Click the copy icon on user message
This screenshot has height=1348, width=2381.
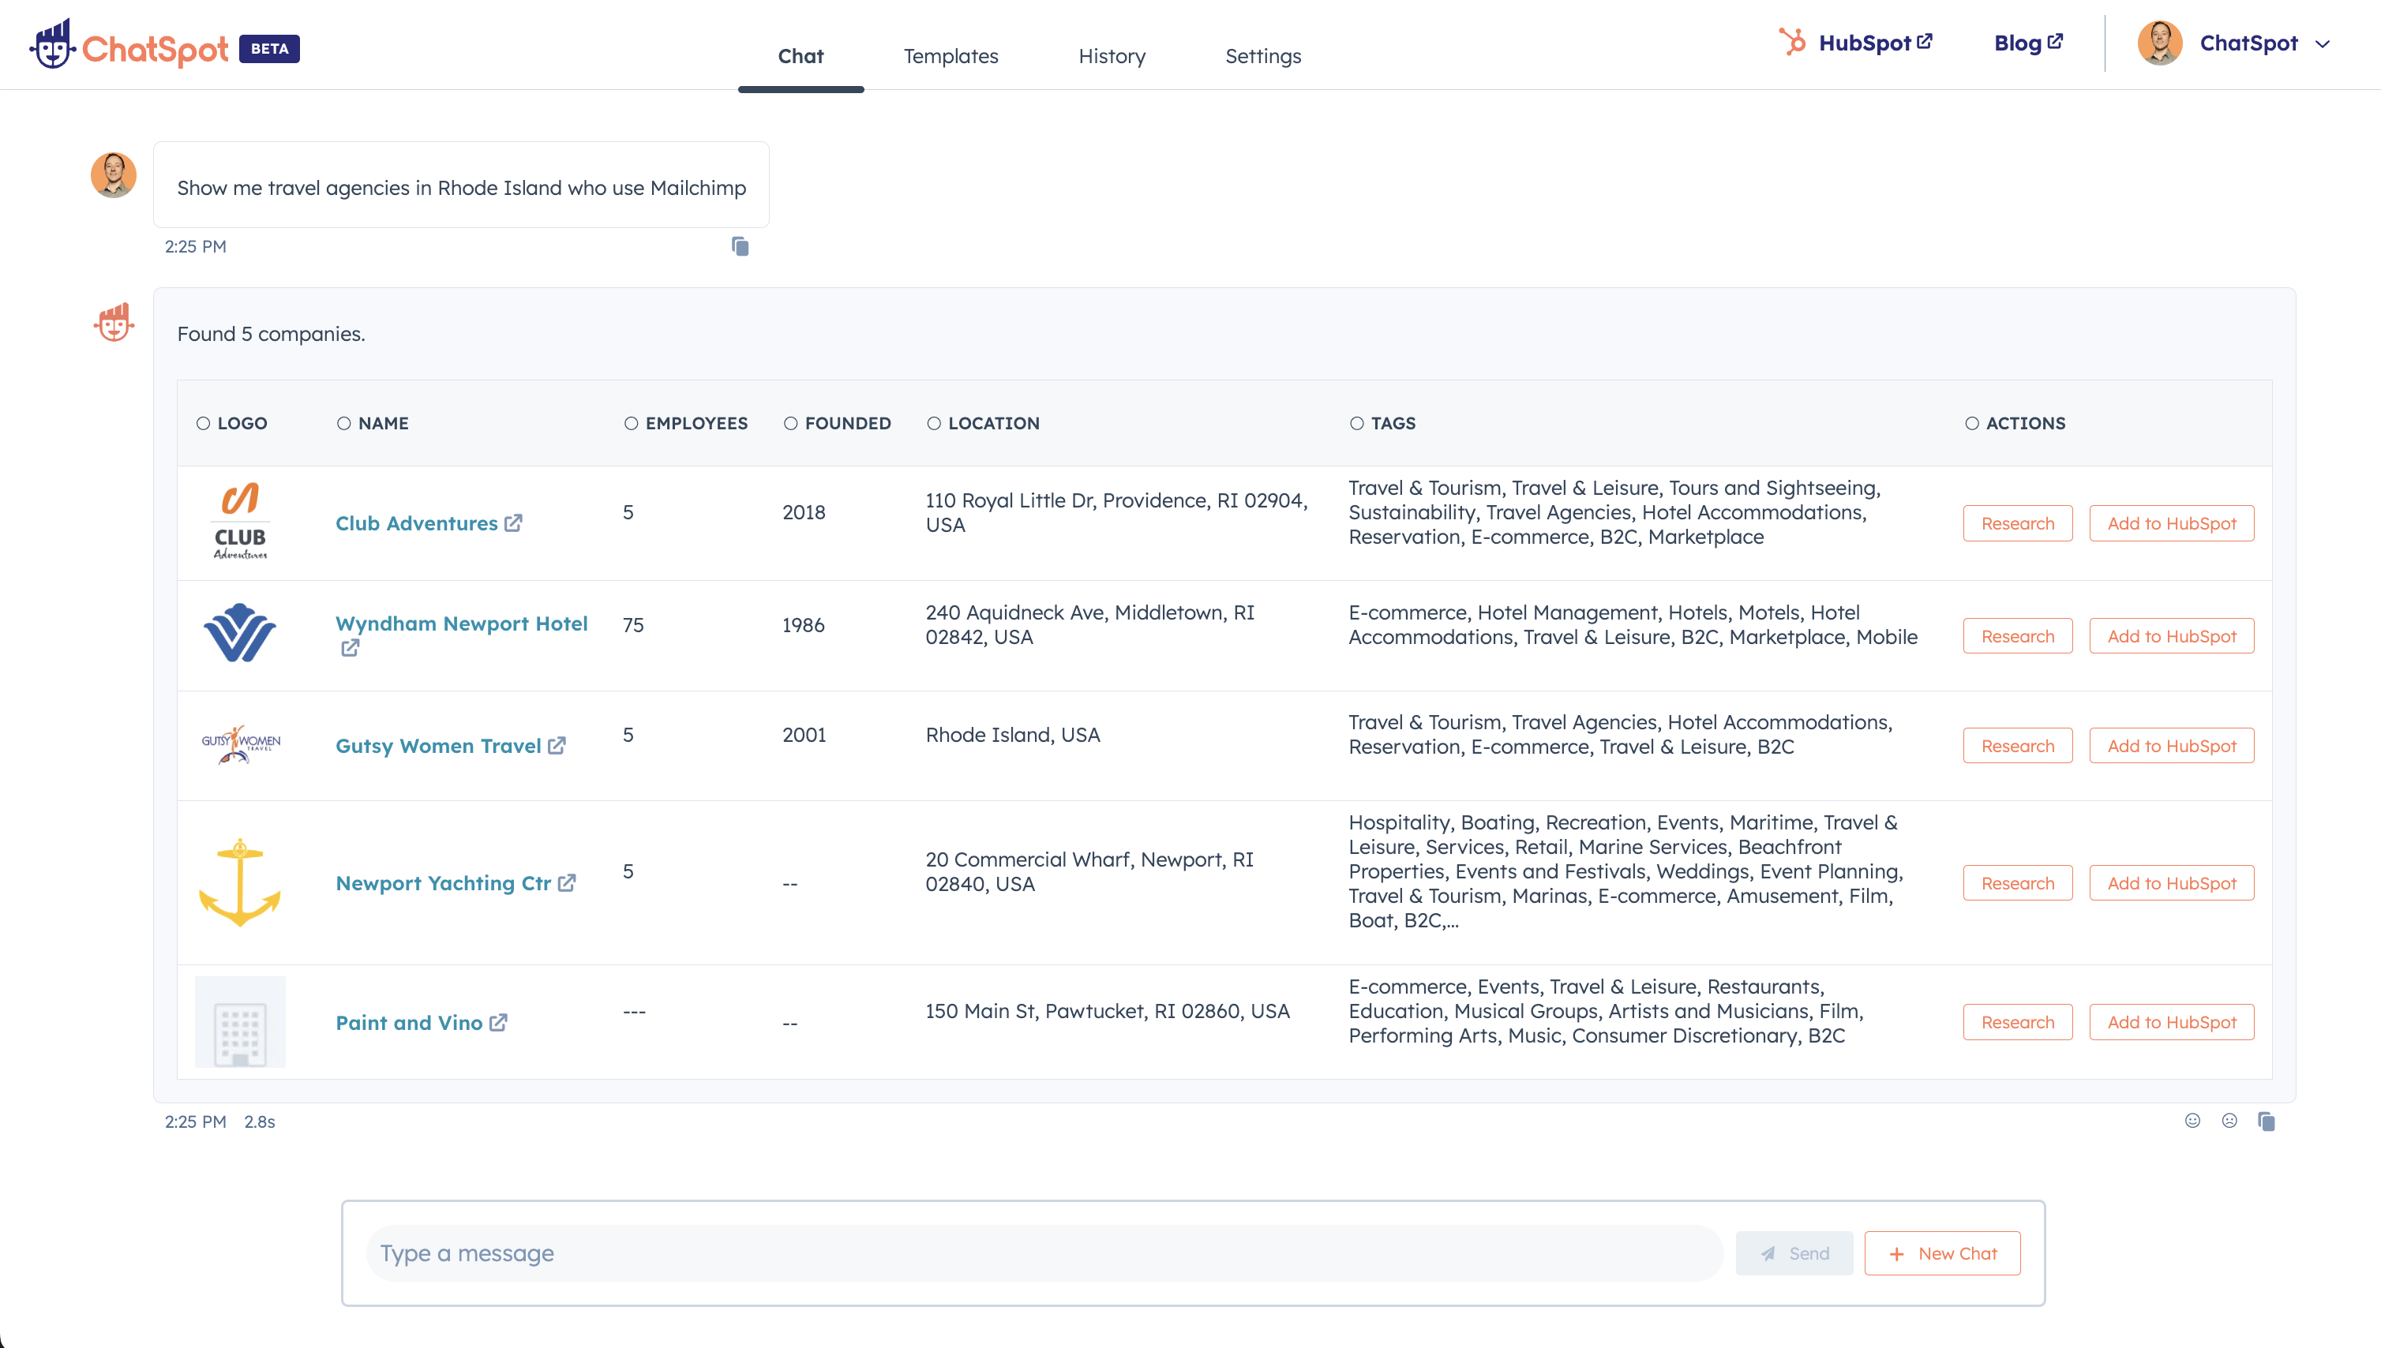pos(739,245)
